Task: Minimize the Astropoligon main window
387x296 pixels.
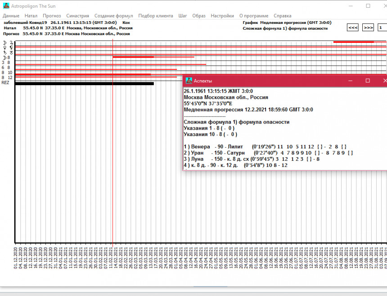Action: tap(351, 6)
